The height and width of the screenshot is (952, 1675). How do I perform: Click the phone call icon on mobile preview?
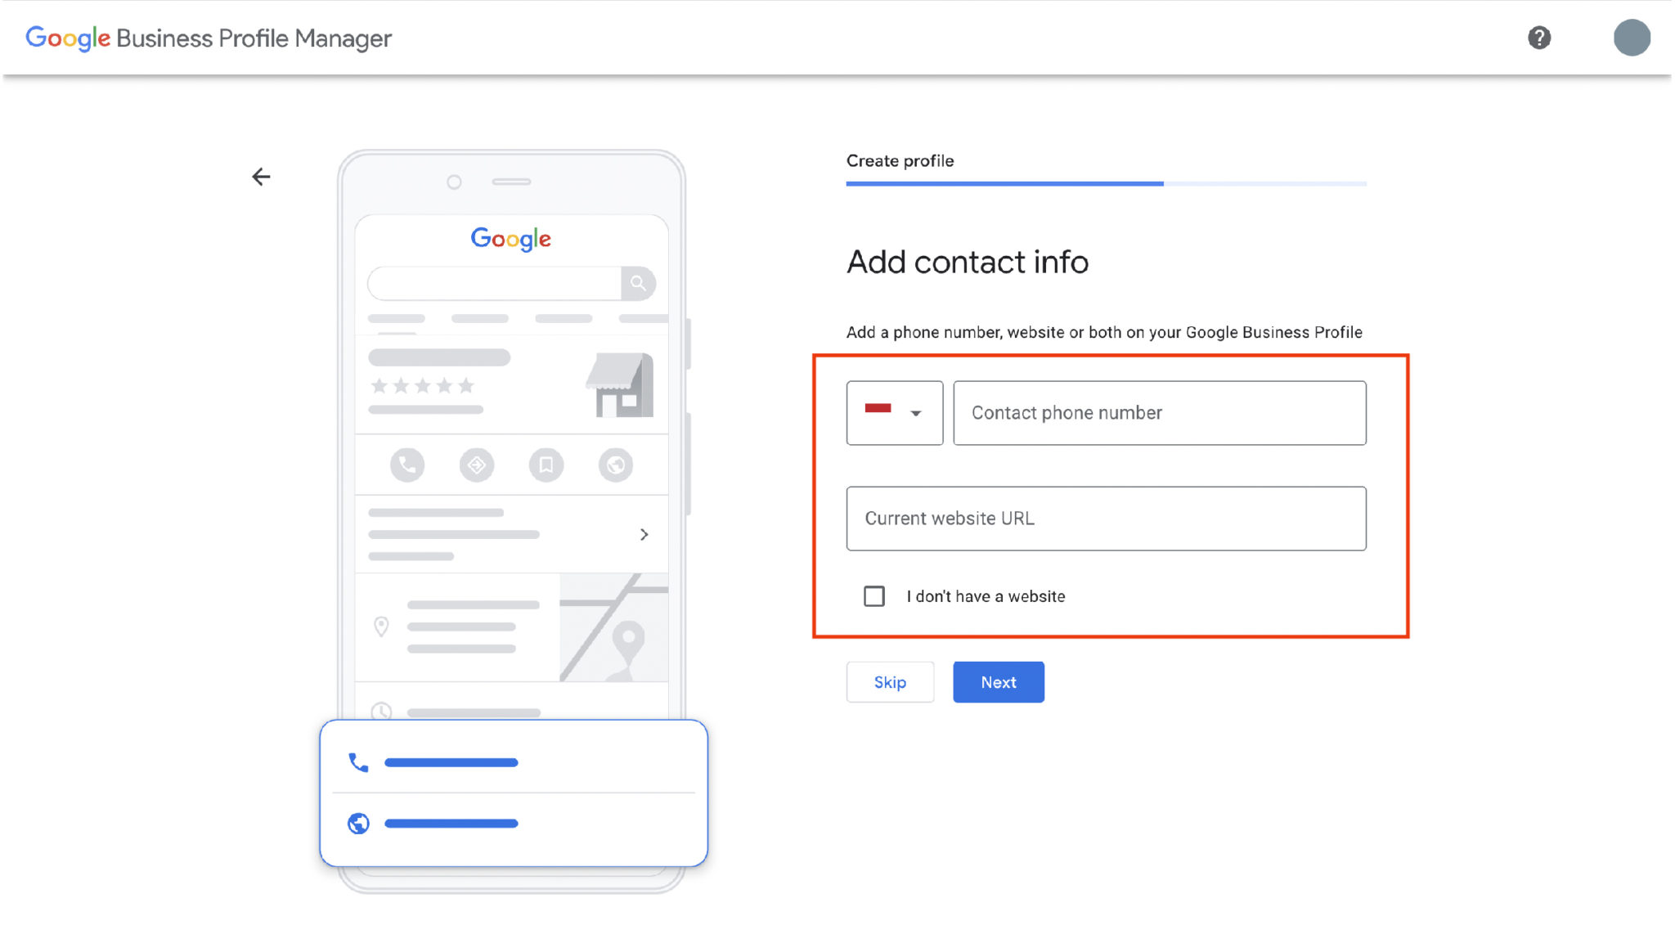[x=357, y=761]
